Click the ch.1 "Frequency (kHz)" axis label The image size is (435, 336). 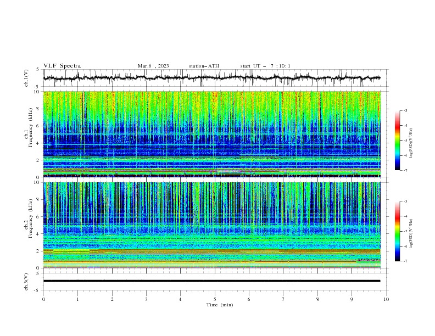(x=31, y=128)
